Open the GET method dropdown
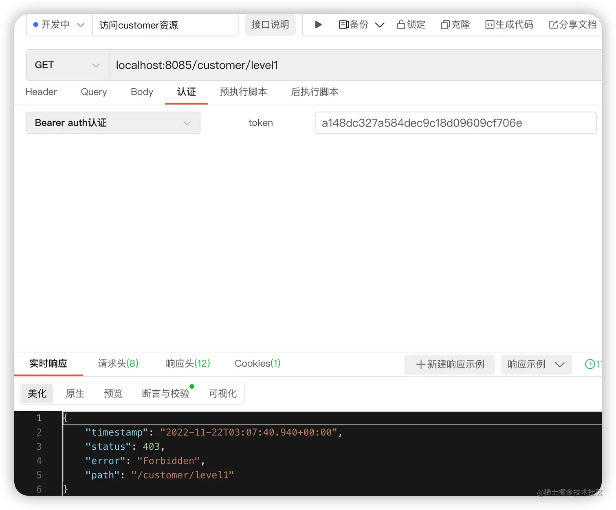 coord(68,65)
